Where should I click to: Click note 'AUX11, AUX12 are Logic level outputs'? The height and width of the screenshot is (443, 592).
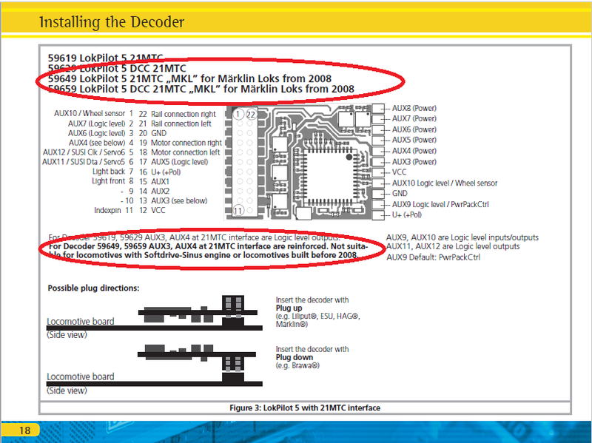click(x=453, y=246)
